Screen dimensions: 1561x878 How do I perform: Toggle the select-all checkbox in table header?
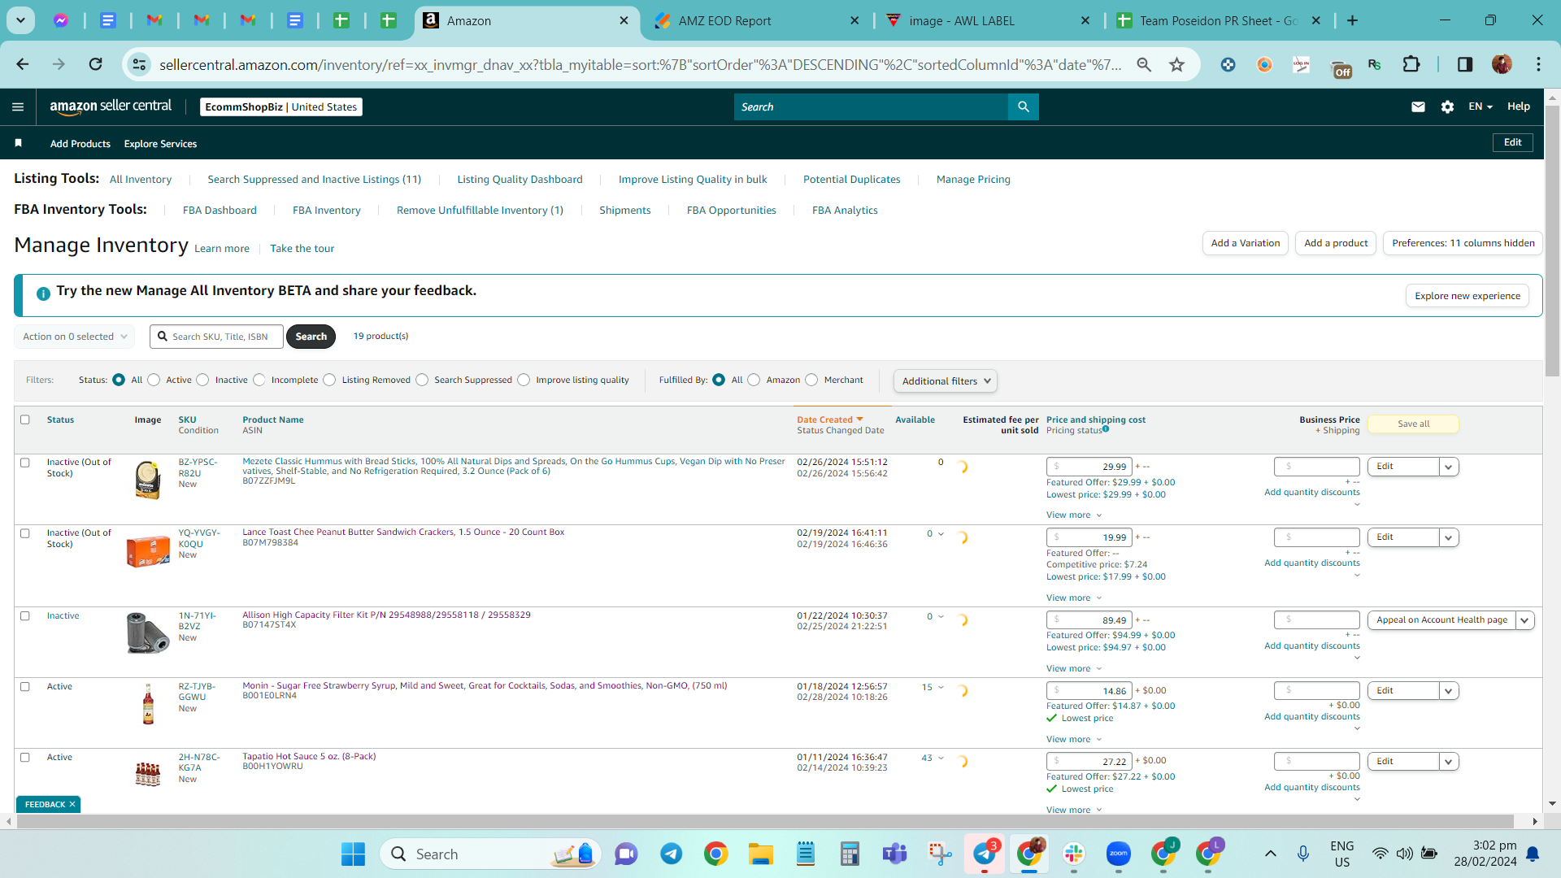tap(24, 419)
